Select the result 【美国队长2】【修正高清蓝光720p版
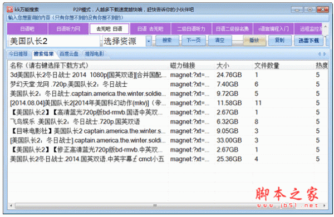This screenshot has height=217, width=334. [86, 150]
